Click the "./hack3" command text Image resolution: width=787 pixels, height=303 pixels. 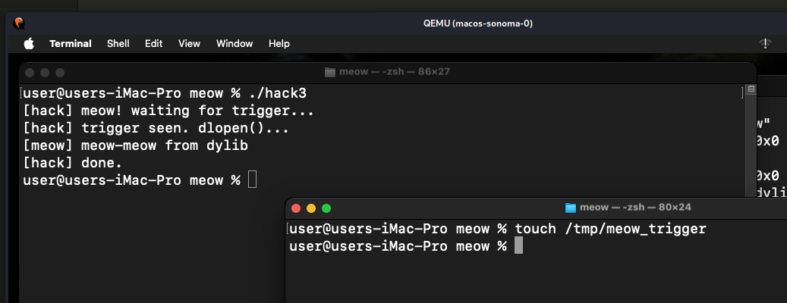(x=277, y=93)
